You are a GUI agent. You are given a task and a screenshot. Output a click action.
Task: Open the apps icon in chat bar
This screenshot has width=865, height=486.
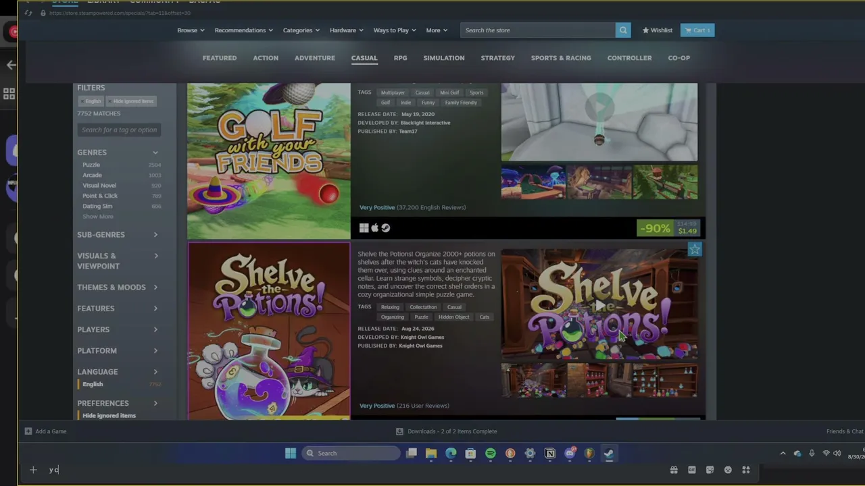tap(746, 470)
